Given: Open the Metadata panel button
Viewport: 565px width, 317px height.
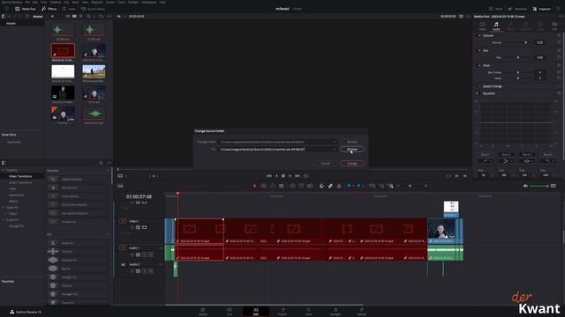Looking at the screenshot, I should tap(517, 9).
